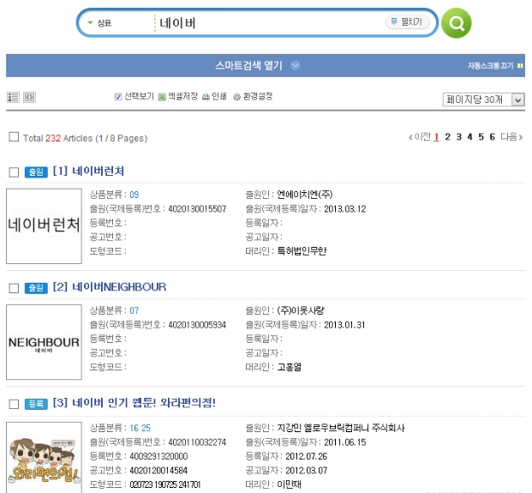Click application number 4020130005934
Screen dimensions: 532x493
pos(197,325)
